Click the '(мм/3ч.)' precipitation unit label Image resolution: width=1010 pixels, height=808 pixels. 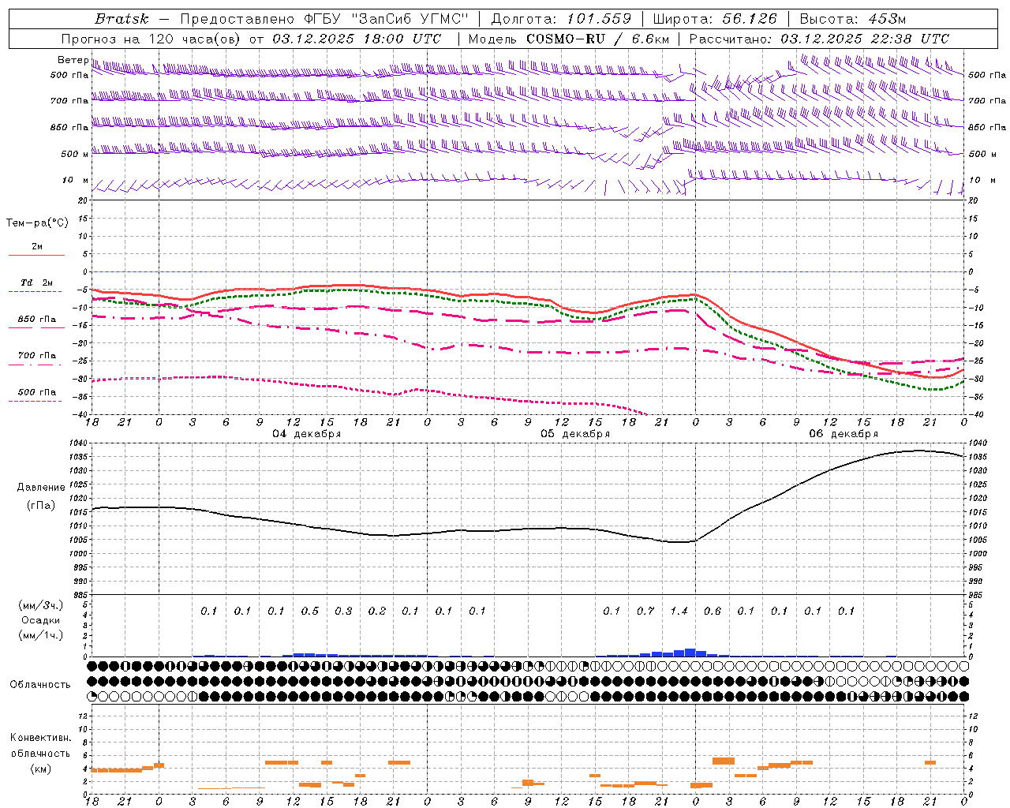pyautogui.click(x=41, y=605)
